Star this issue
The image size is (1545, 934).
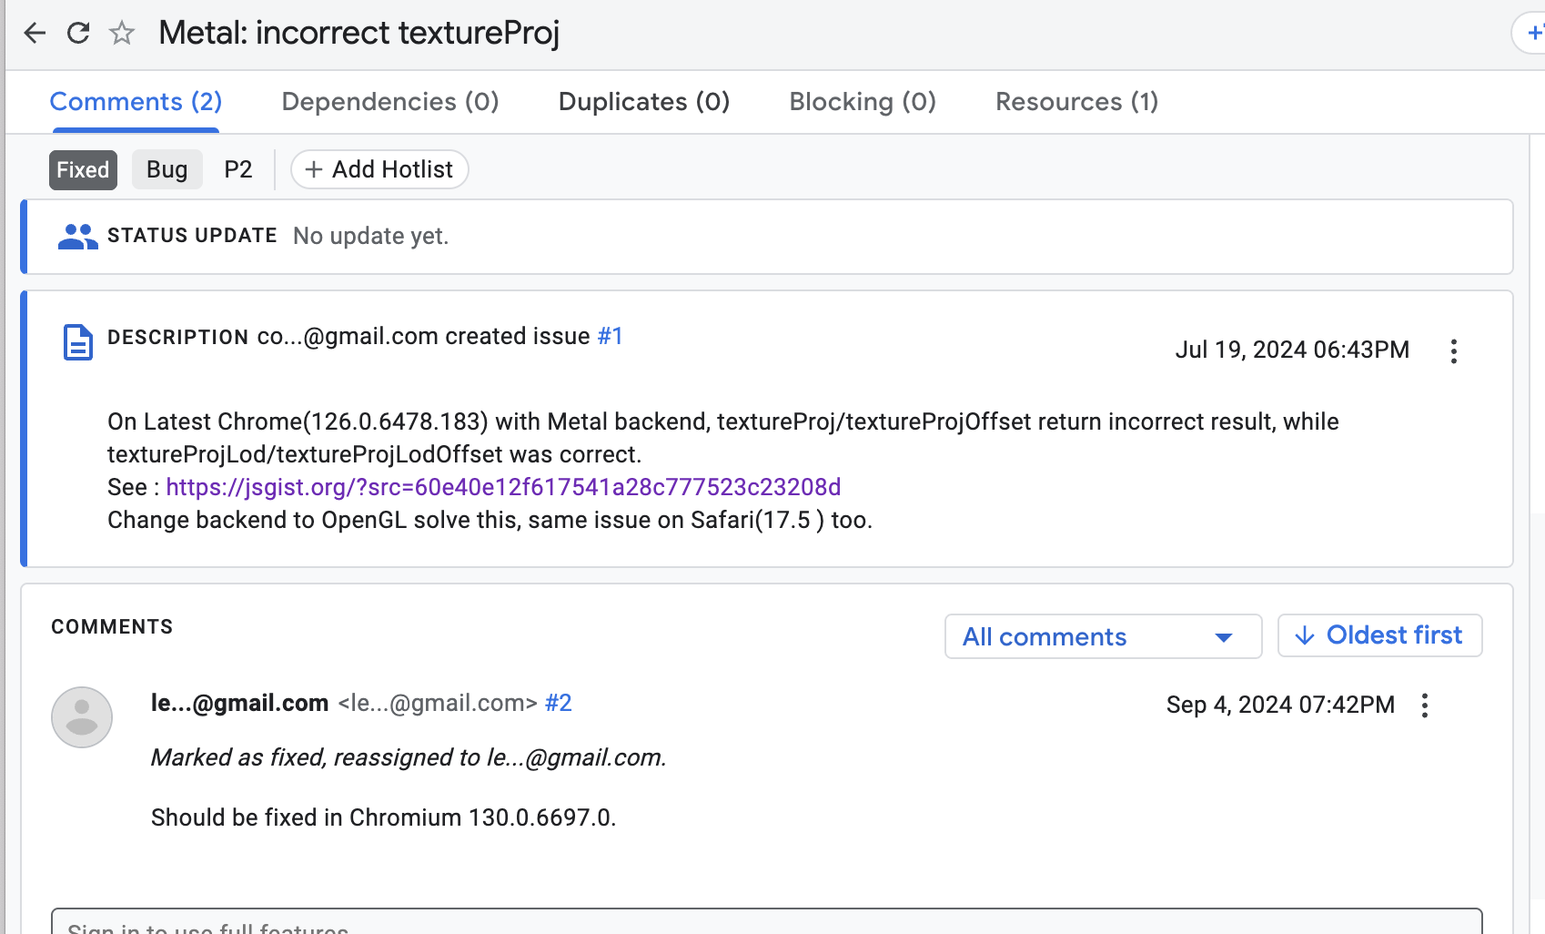point(122,34)
